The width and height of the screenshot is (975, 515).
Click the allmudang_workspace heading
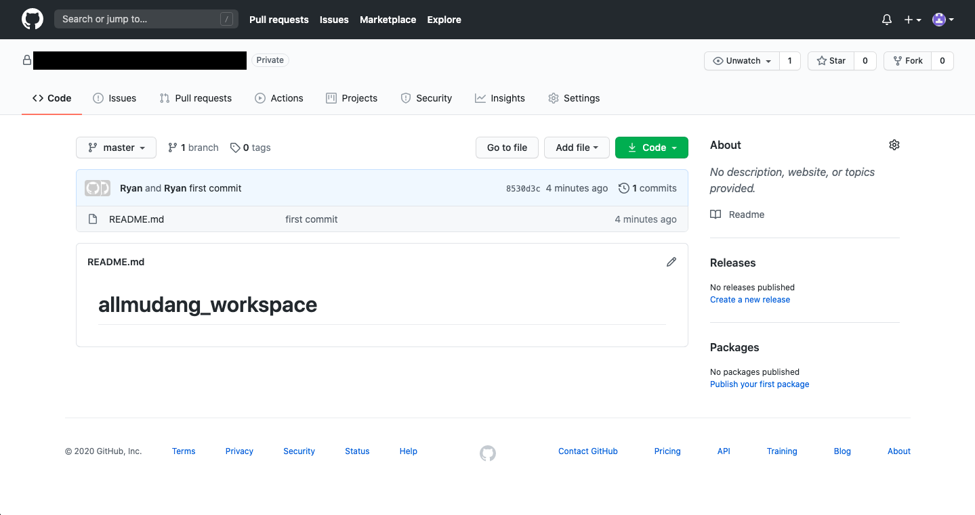(207, 305)
